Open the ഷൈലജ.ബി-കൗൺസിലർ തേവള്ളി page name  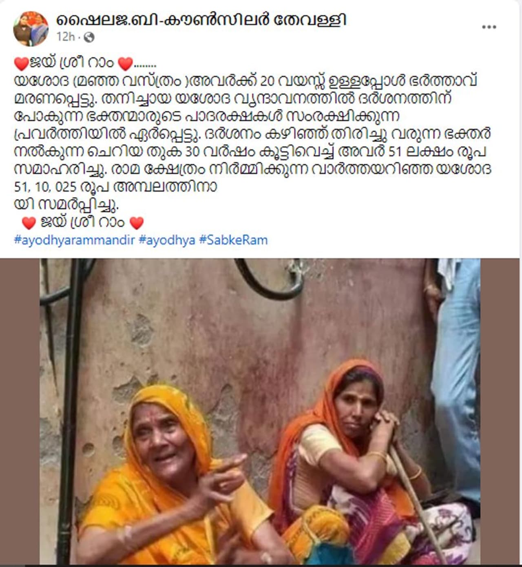pos(201,19)
